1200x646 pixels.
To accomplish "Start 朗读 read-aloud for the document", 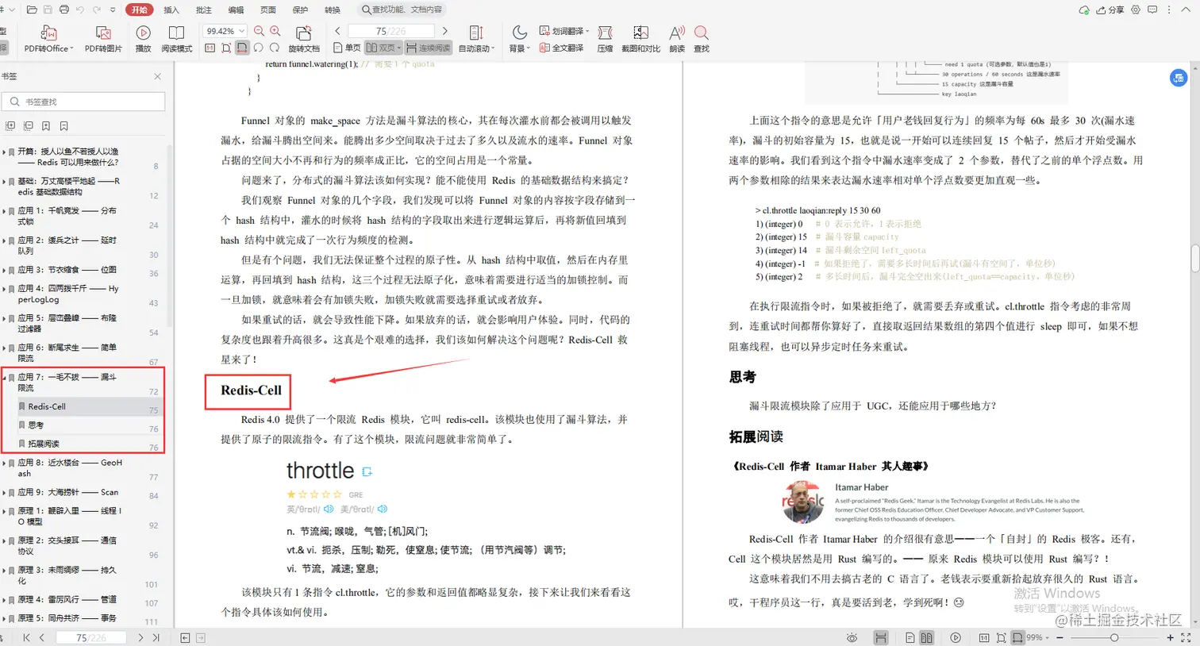I will pos(675,37).
